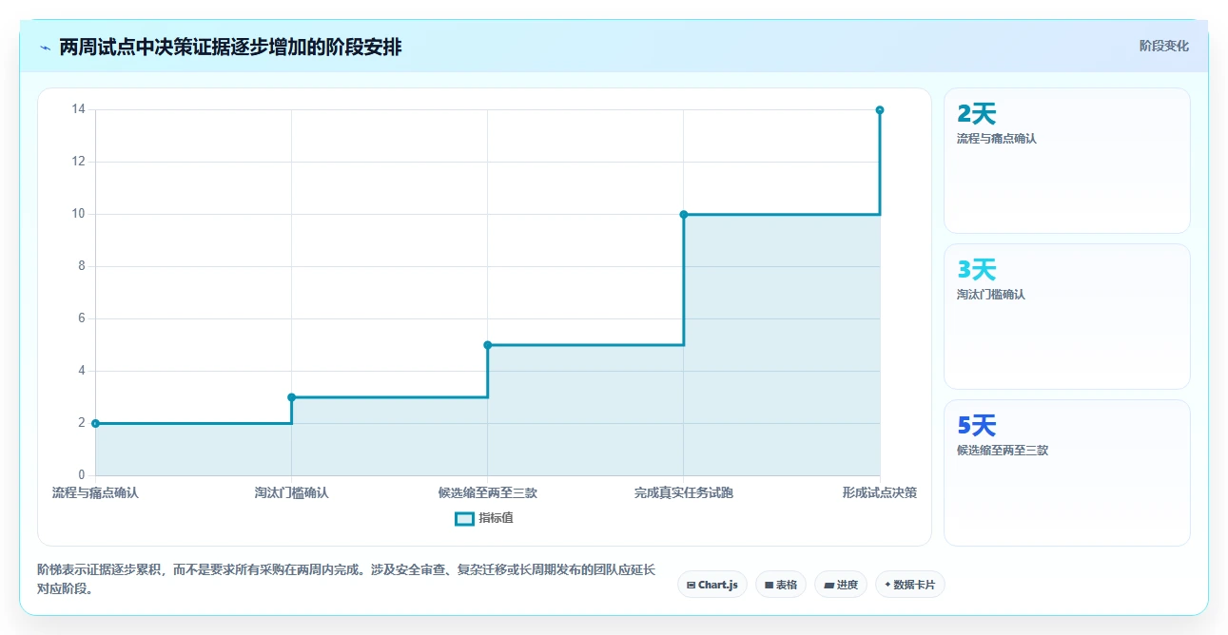Select the 进度 tag chip
1228x635 pixels.
click(x=841, y=585)
